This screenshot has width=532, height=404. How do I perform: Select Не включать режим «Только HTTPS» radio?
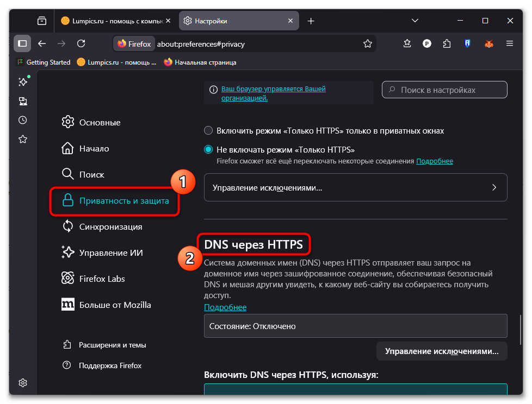[208, 149]
